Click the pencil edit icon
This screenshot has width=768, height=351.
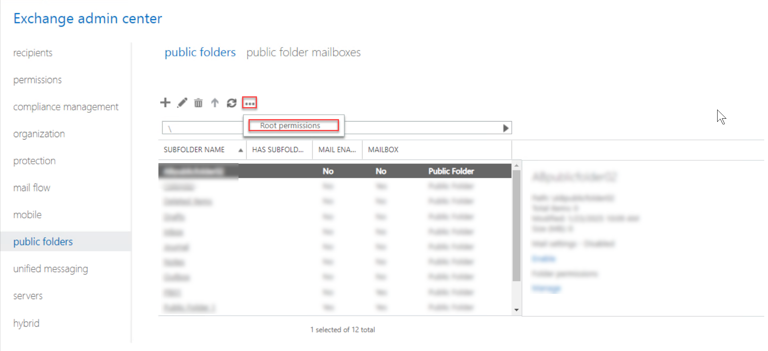pos(182,103)
